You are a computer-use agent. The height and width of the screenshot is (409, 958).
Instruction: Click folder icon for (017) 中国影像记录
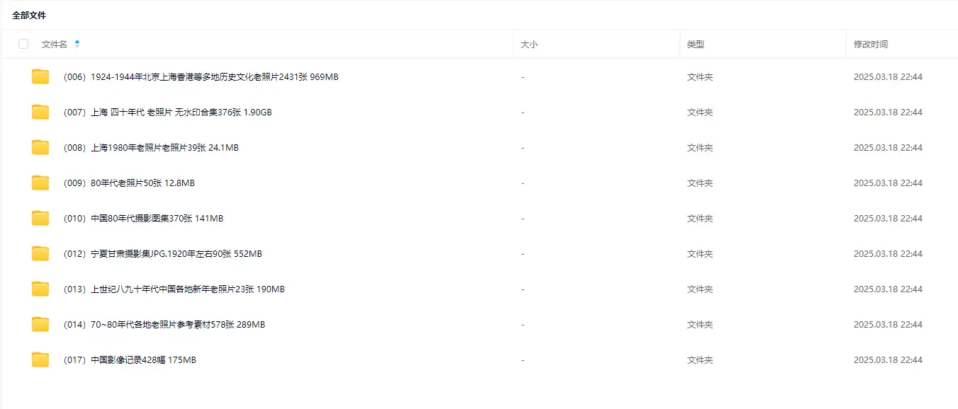(x=40, y=360)
